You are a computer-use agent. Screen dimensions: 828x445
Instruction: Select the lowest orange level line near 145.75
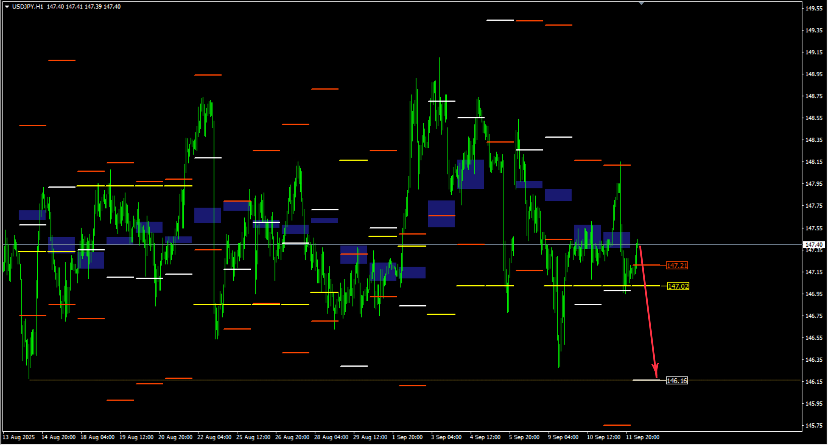pyautogui.click(x=617, y=425)
